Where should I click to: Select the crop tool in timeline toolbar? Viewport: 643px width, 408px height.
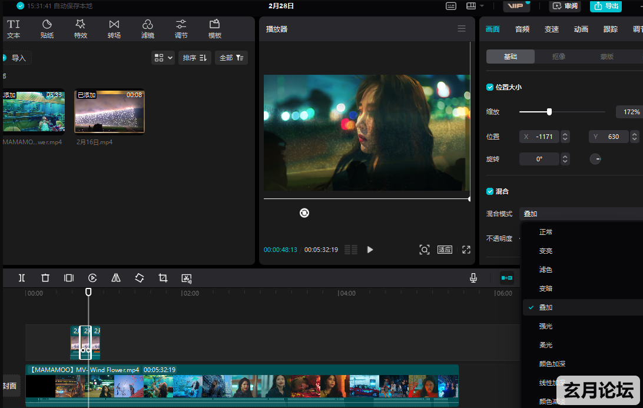coord(163,278)
